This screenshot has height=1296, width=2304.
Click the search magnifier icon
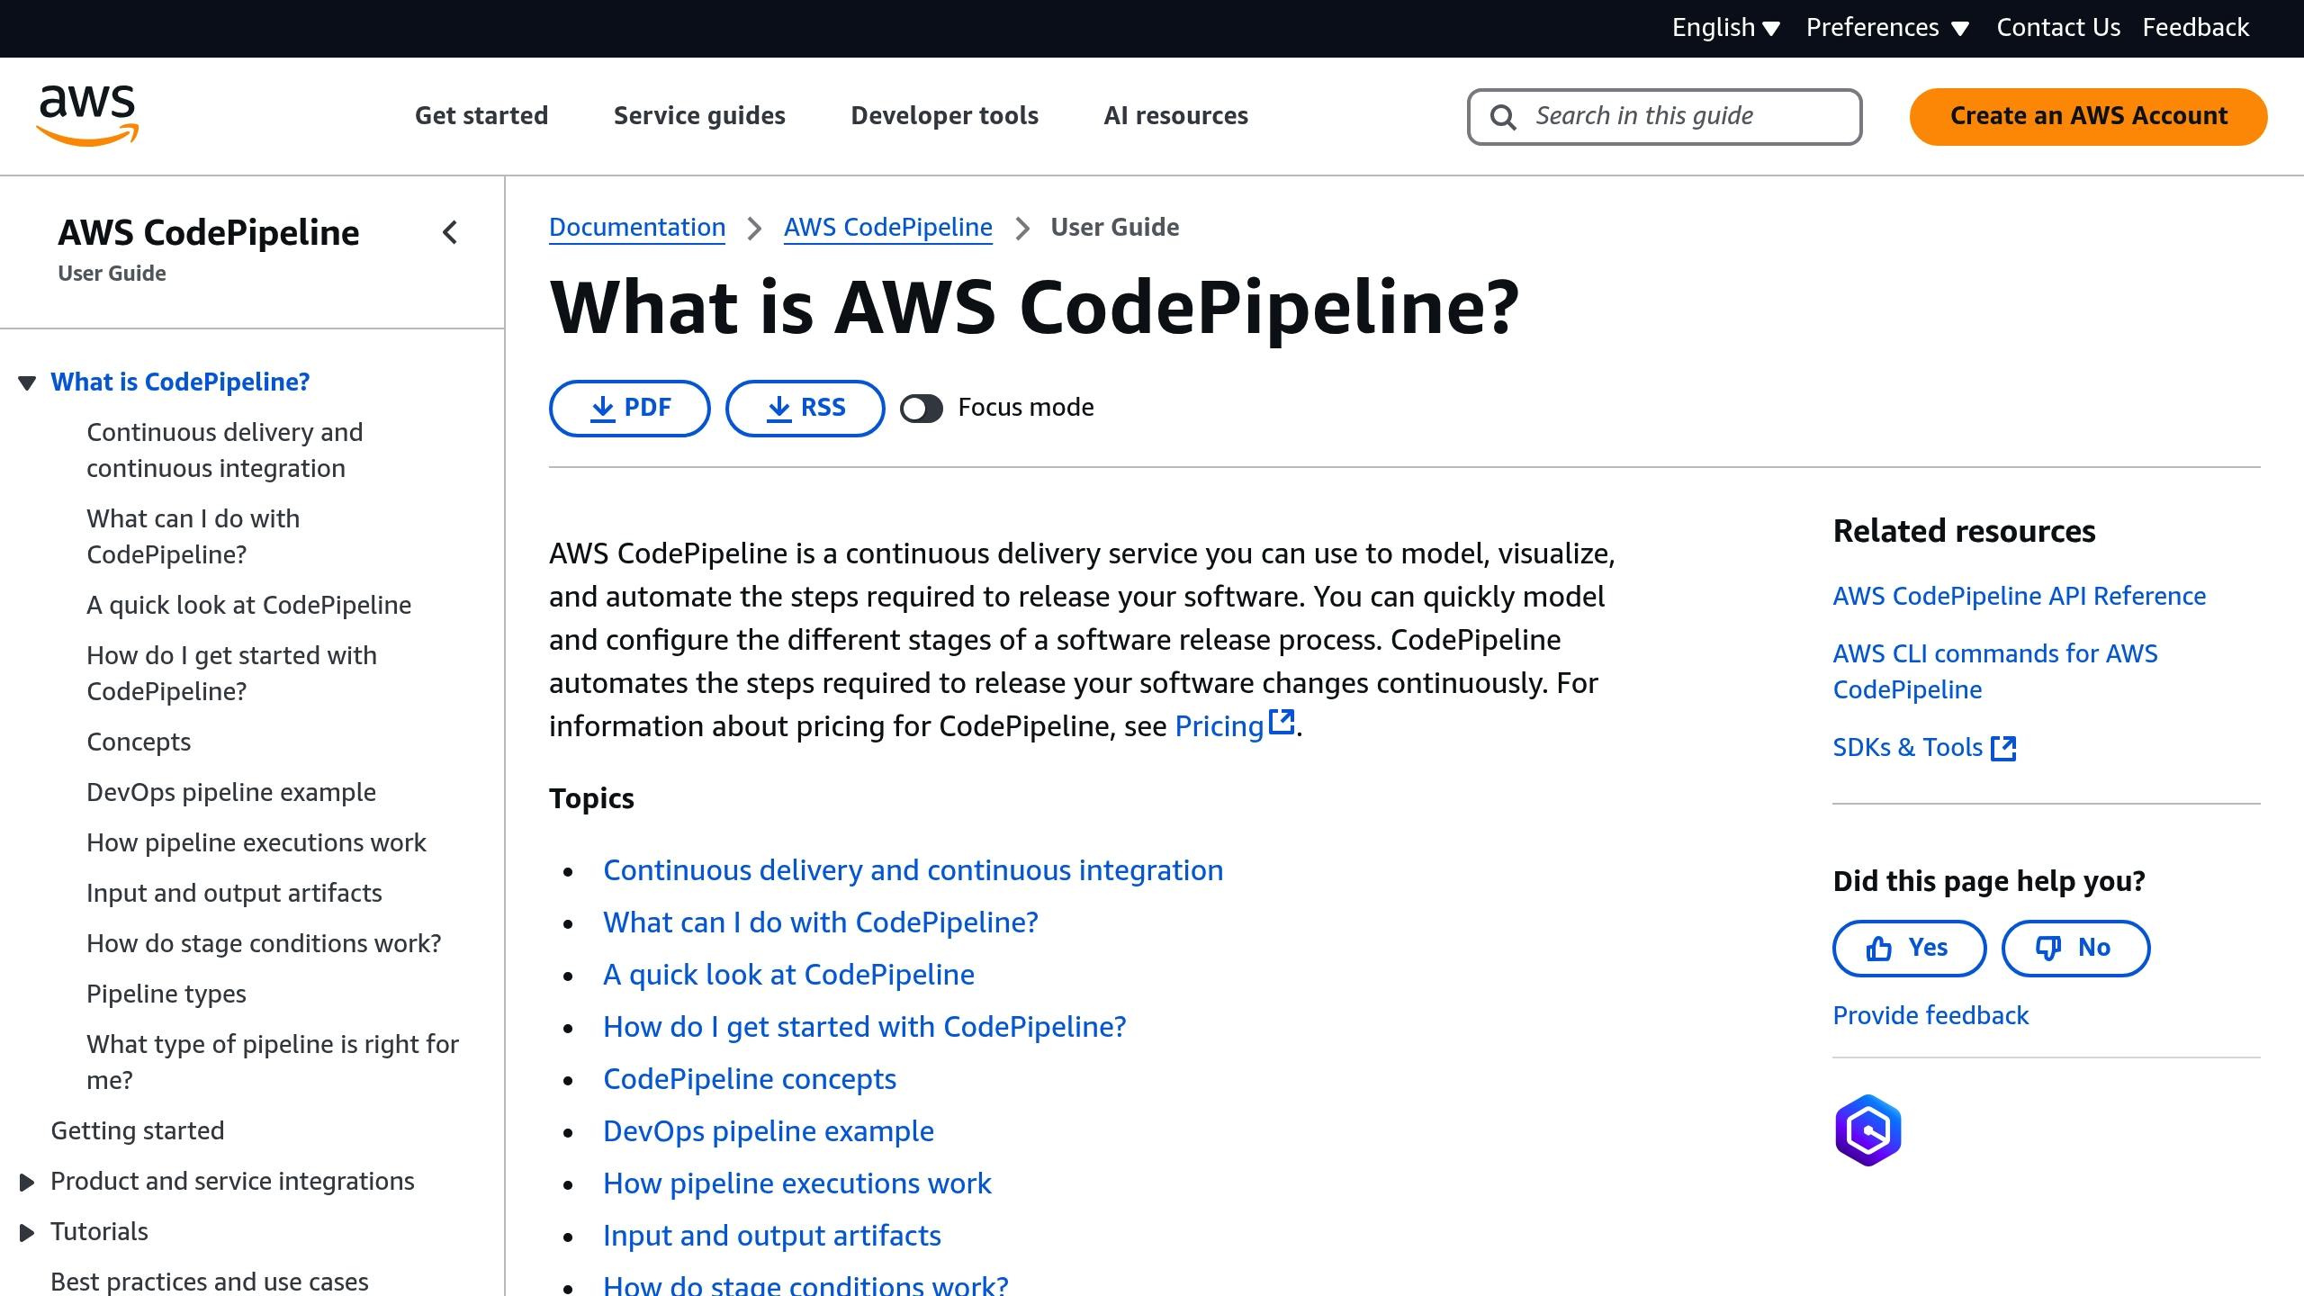(1502, 117)
